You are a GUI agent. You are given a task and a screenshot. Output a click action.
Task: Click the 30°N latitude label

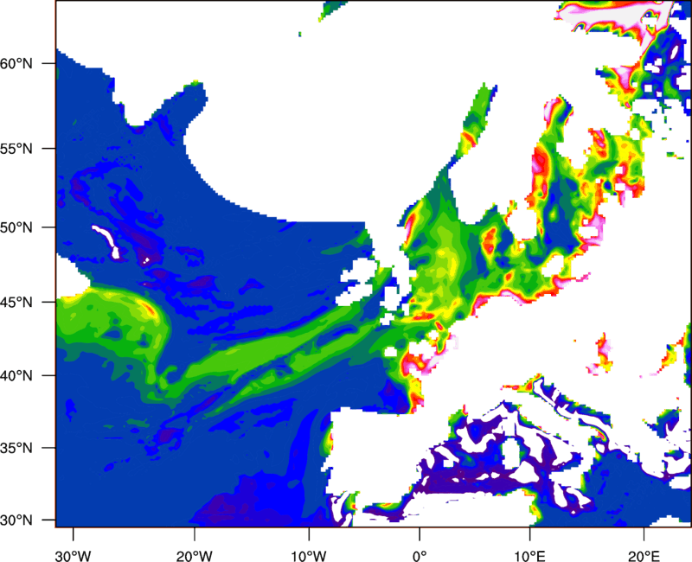[x=16, y=520]
